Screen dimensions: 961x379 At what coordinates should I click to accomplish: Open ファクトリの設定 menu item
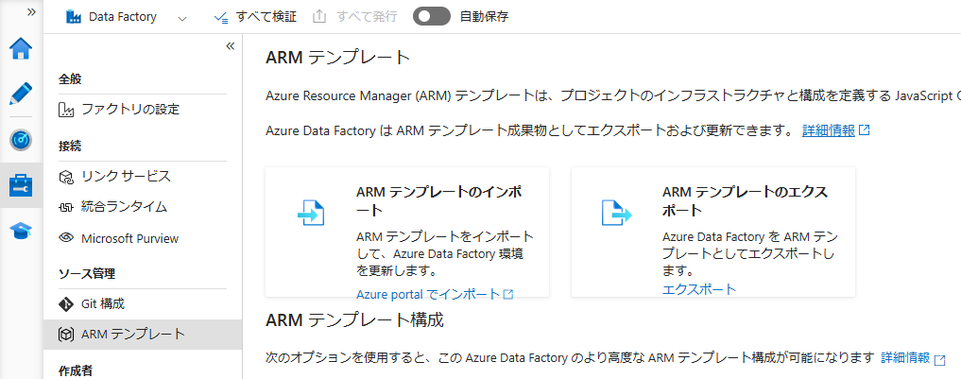[x=142, y=110]
